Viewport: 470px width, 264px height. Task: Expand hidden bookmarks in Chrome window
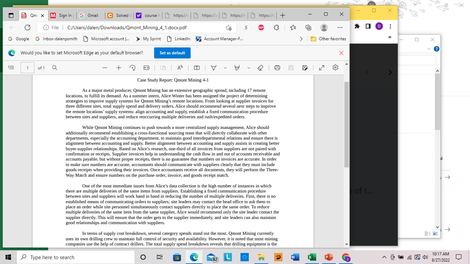tap(390, 37)
